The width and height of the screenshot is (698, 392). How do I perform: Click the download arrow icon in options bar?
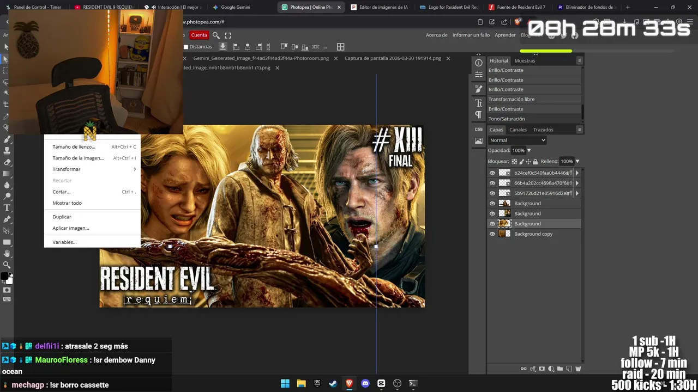(x=222, y=47)
